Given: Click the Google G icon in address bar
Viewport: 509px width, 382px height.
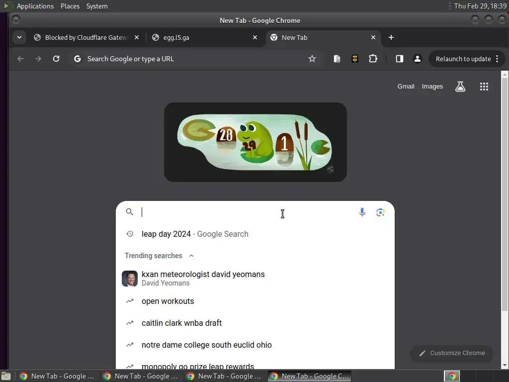Looking at the screenshot, I should click(x=77, y=59).
